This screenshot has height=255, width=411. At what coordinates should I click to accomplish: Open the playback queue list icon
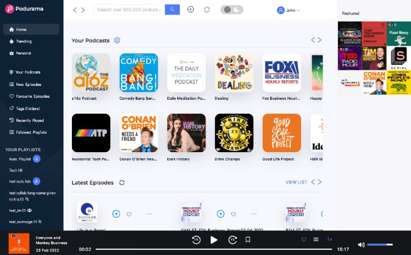pos(316,239)
